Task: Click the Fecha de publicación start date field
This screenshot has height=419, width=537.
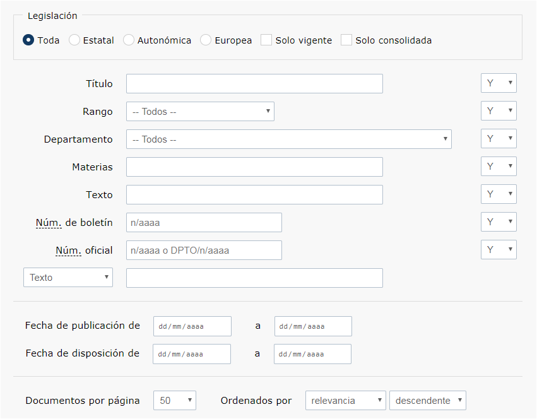Action: (x=192, y=326)
